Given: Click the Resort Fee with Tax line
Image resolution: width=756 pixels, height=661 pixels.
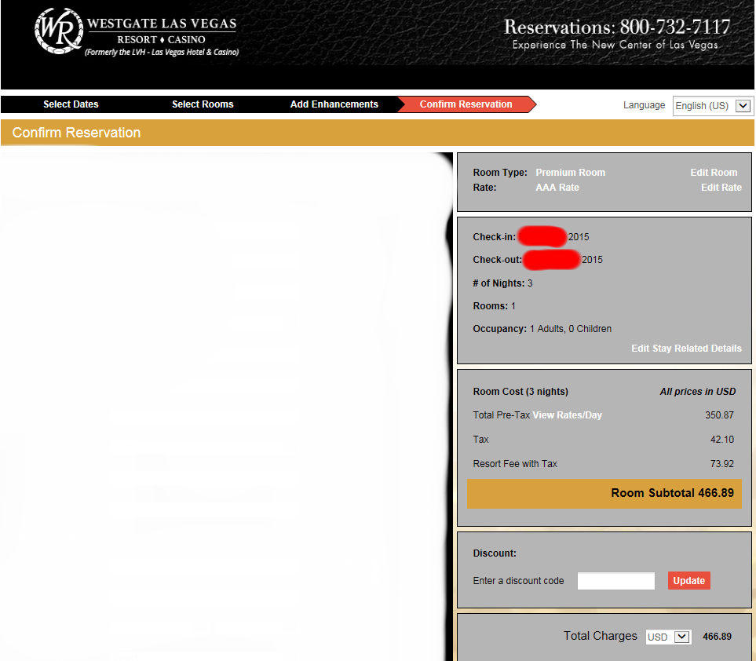Looking at the screenshot, I should 515,464.
